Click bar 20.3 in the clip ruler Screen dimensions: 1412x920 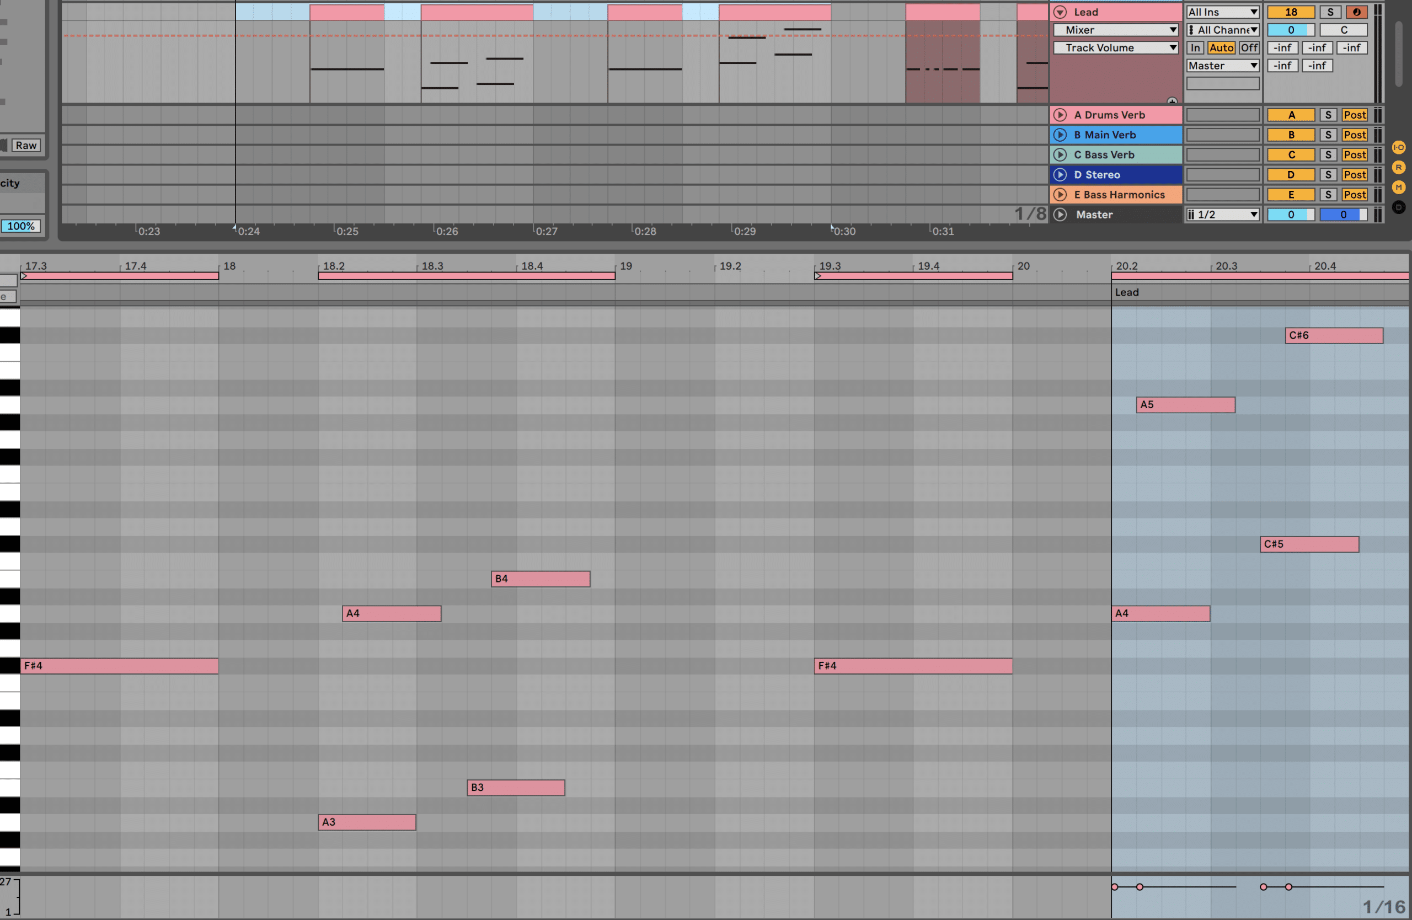[1226, 266]
